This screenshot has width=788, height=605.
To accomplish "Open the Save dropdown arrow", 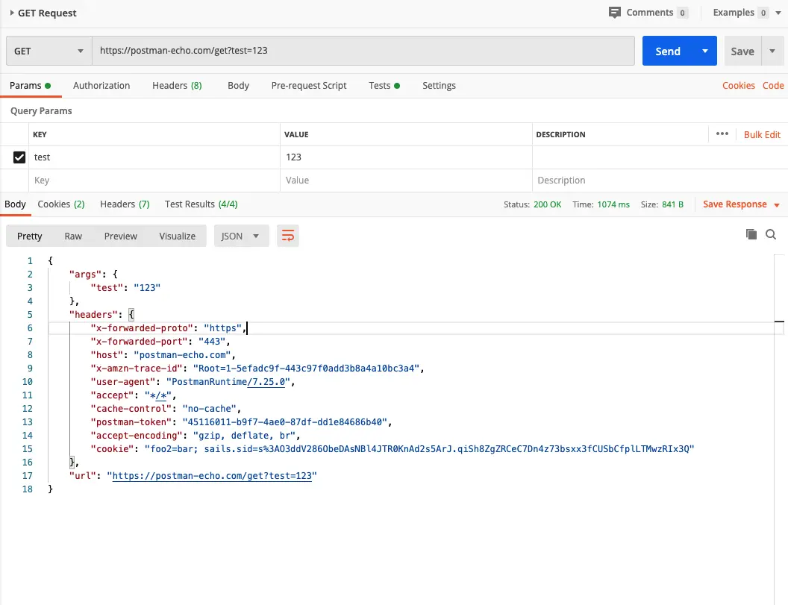I will (772, 51).
